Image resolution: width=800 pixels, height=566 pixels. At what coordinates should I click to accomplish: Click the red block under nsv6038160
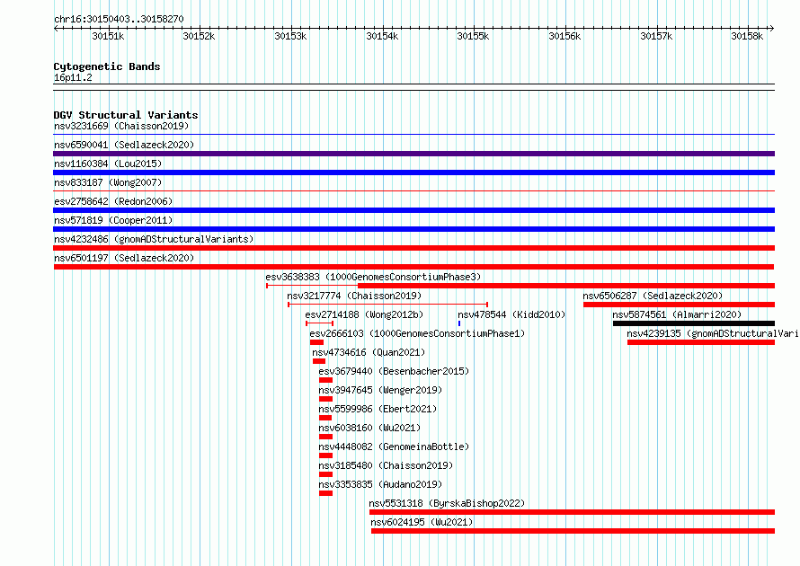(x=325, y=437)
